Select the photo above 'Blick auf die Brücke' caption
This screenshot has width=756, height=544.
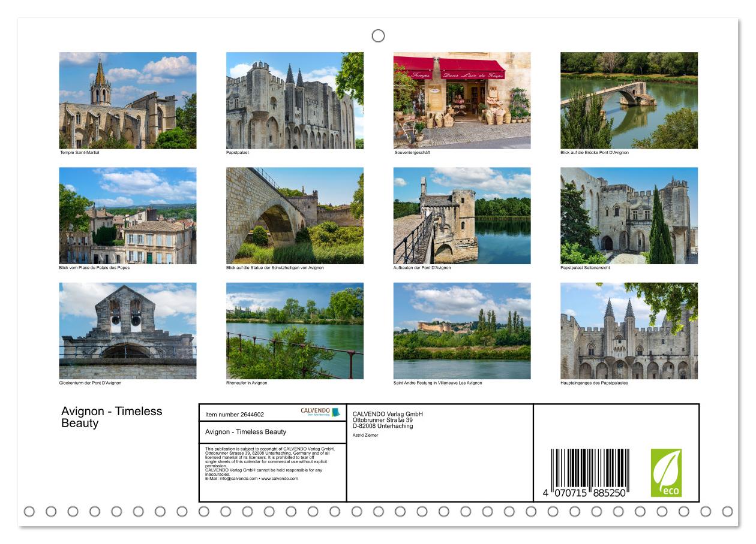point(629,101)
